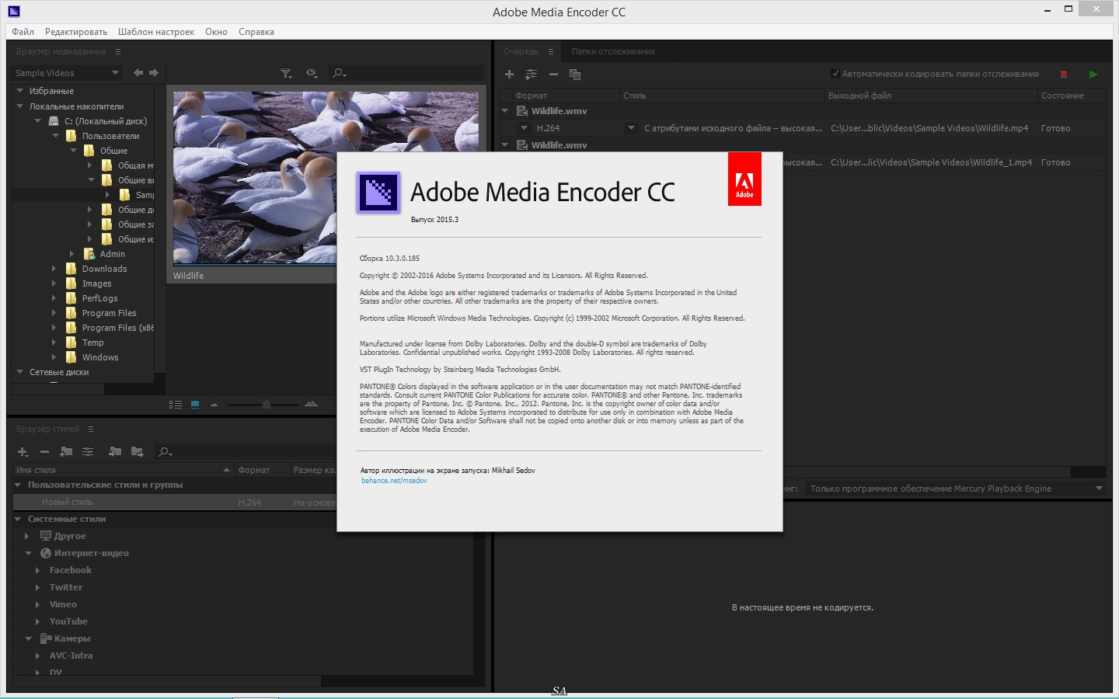
Task: Start the queue with the green play button
Action: click(1093, 75)
